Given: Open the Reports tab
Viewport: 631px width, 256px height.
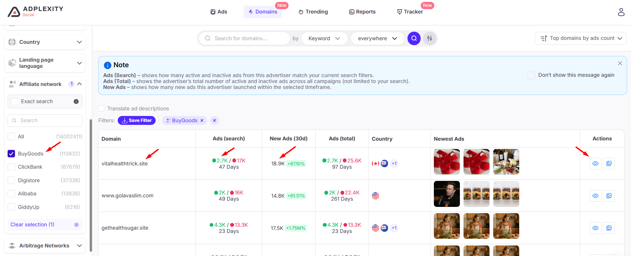Looking at the screenshot, I should point(362,12).
